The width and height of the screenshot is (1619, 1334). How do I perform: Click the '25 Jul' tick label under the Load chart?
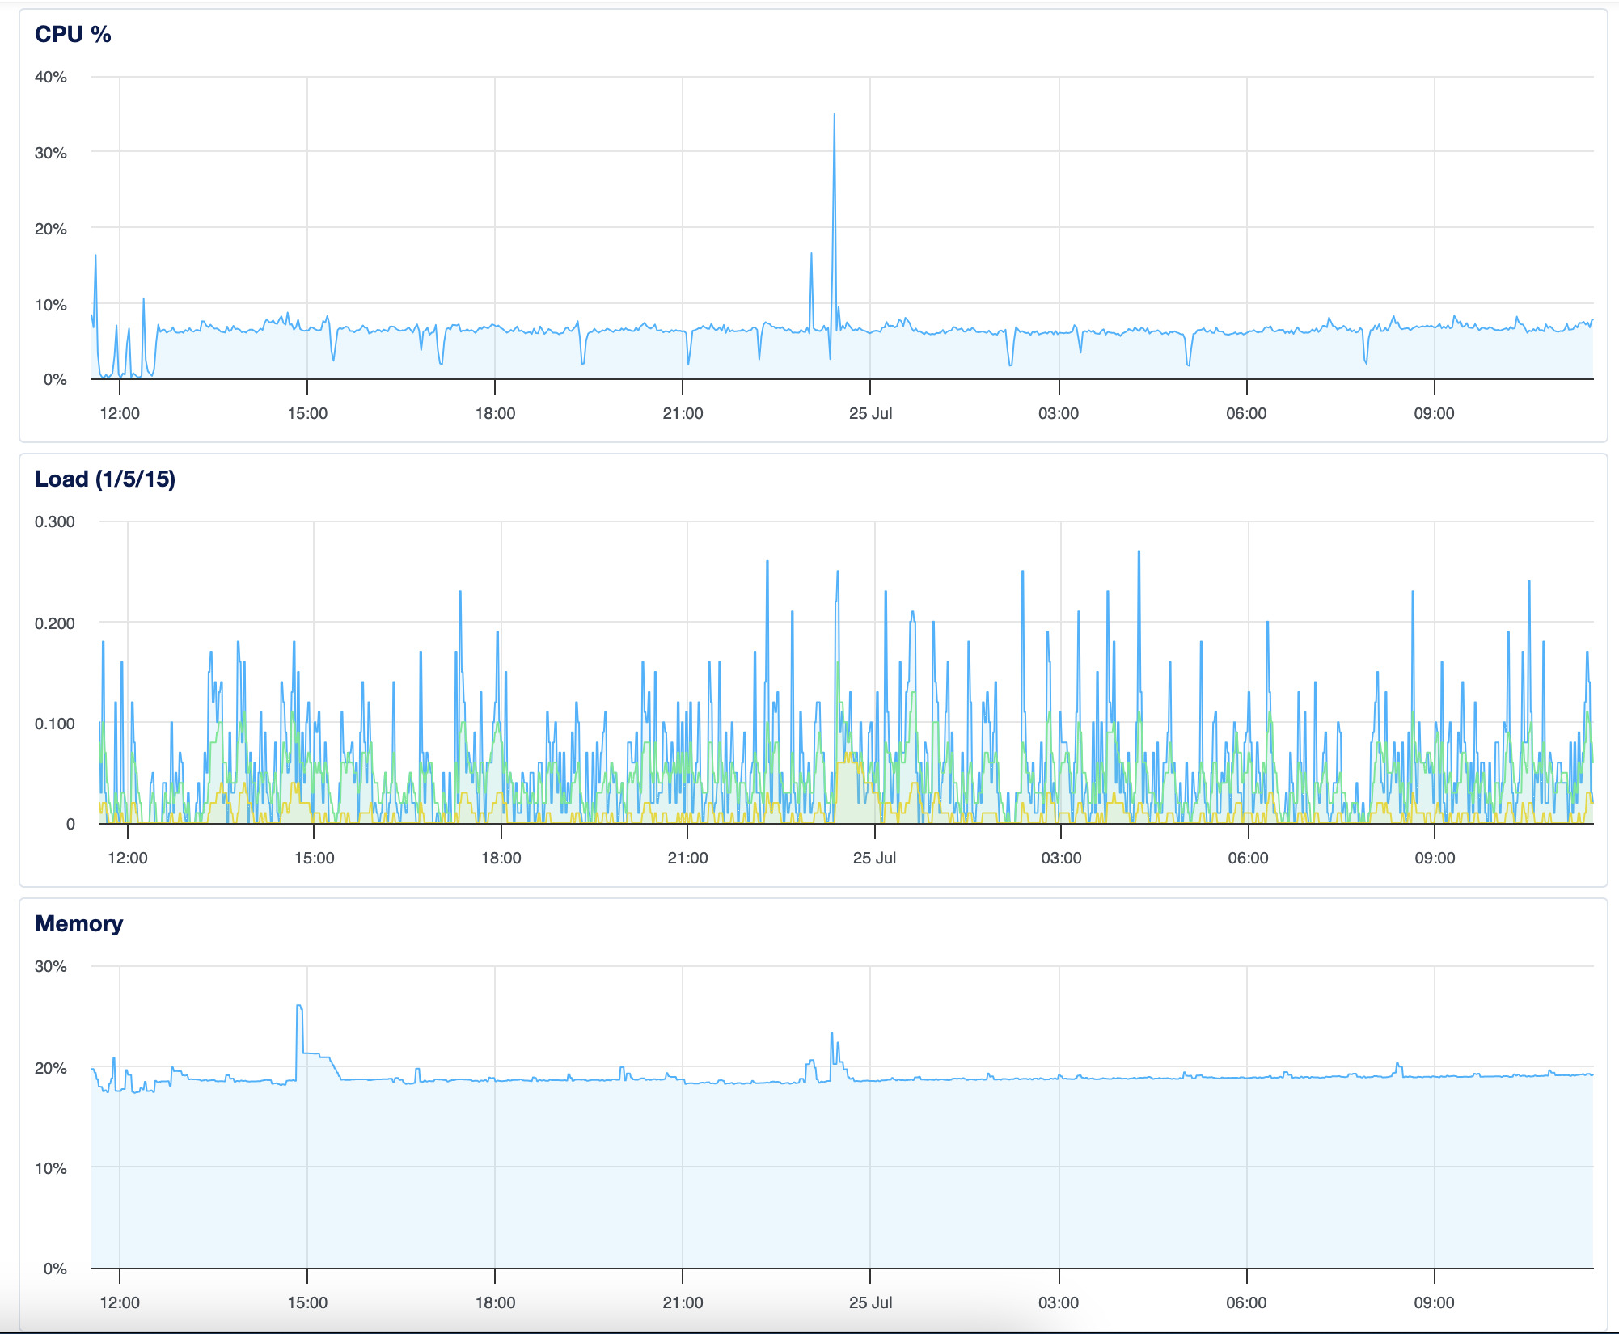pyautogui.click(x=874, y=858)
